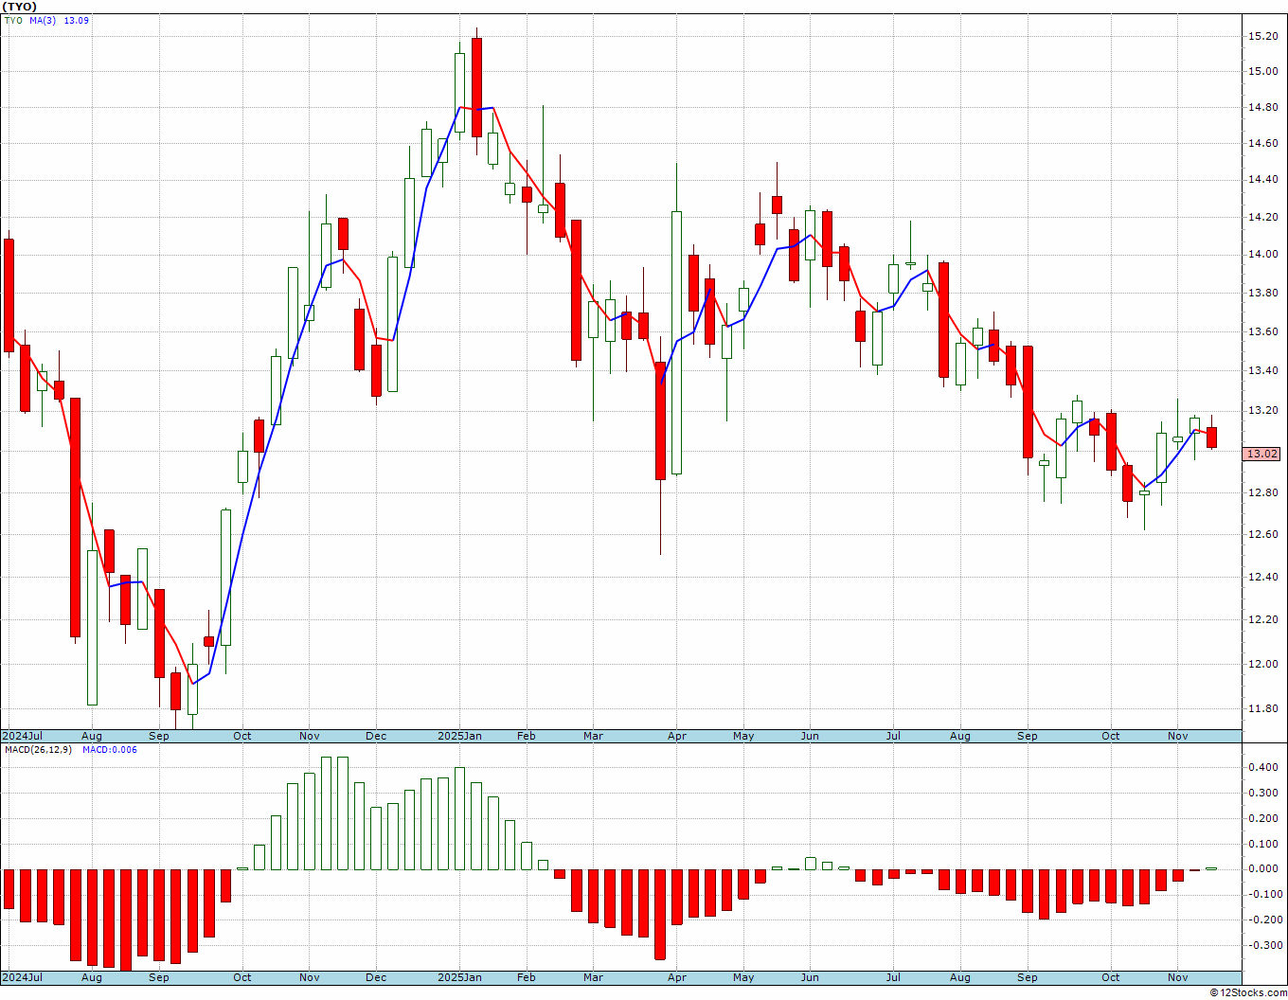Screen dimensions: 1288x1000
Task: Click the 13.80 price axis label
Action: coord(1262,293)
